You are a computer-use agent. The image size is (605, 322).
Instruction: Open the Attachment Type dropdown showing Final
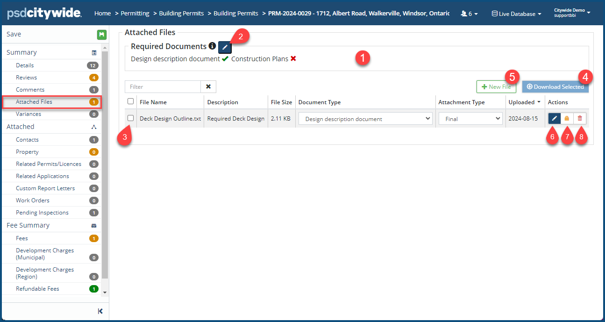[x=470, y=119]
